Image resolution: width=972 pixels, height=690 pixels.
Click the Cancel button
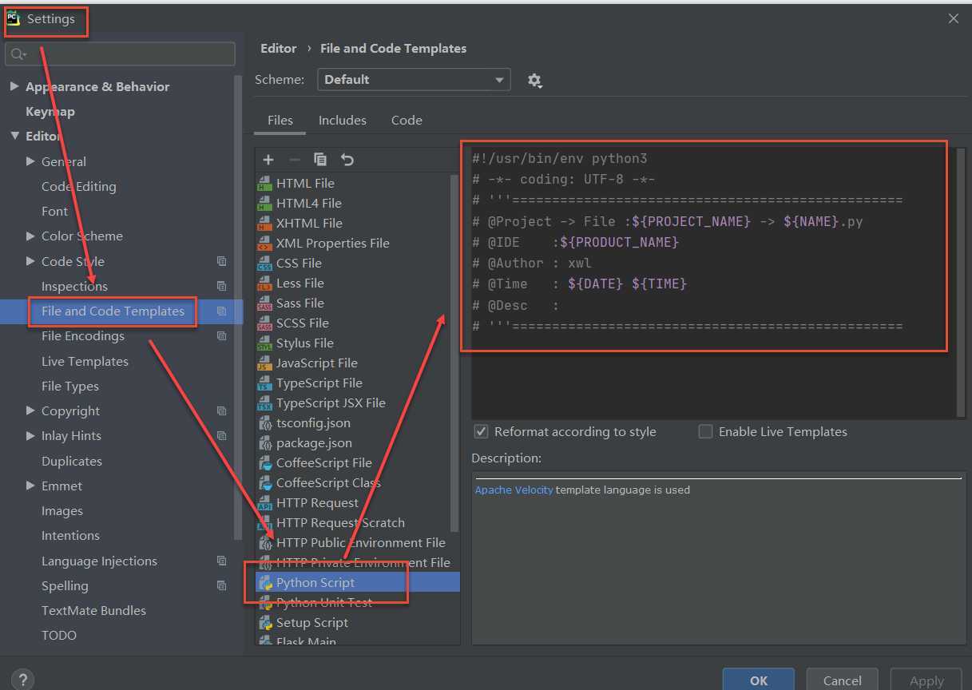pyautogui.click(x=842, y=680)
